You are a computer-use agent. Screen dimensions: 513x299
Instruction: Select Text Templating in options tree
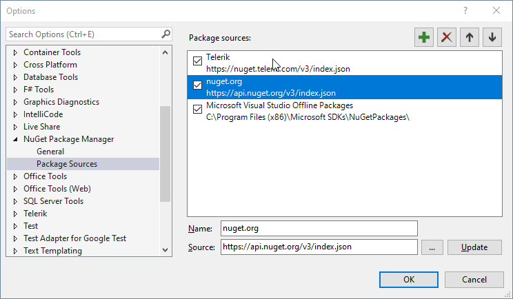[52, 251]
